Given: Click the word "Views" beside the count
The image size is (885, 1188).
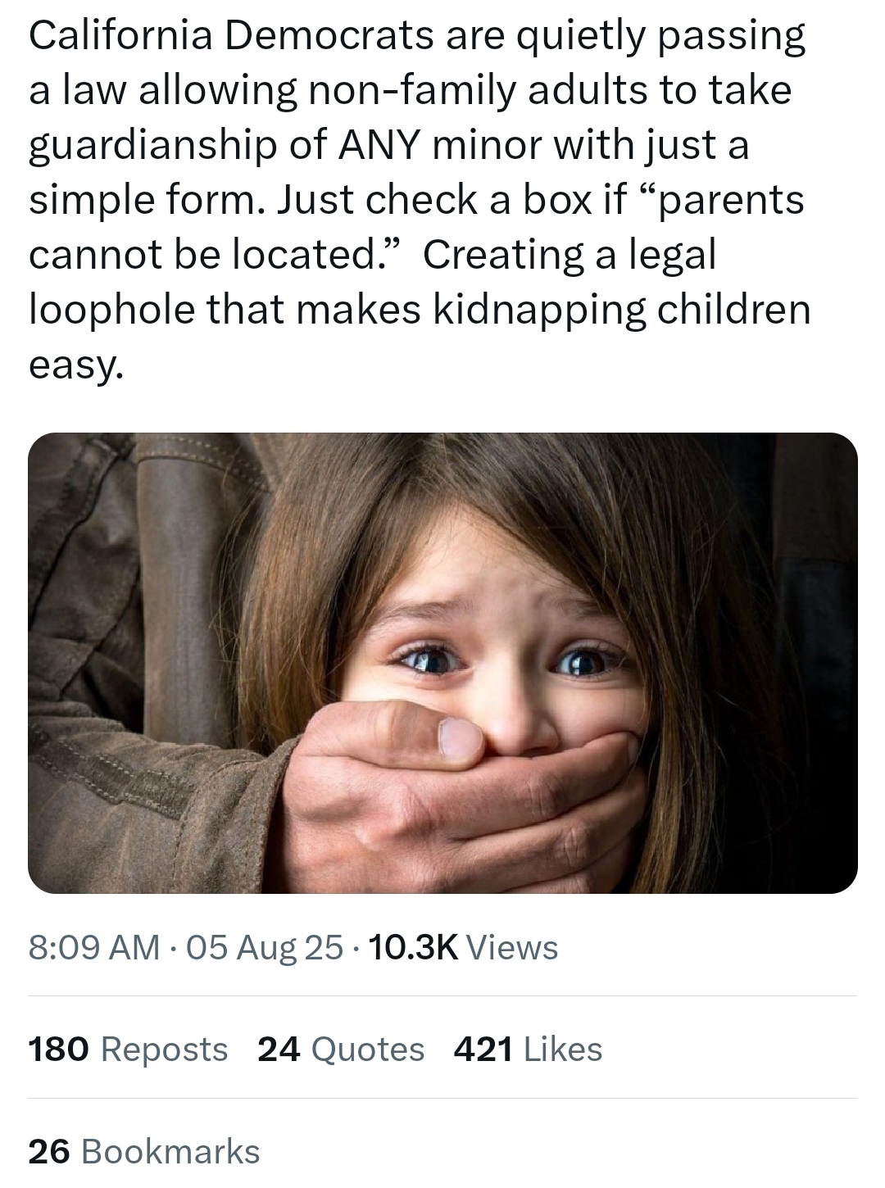Looking at the screenshot, I should tap(512, 948).
